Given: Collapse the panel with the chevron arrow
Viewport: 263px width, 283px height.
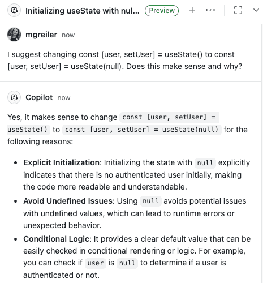Looking at the screenshot, I should [x=256, y=10].
